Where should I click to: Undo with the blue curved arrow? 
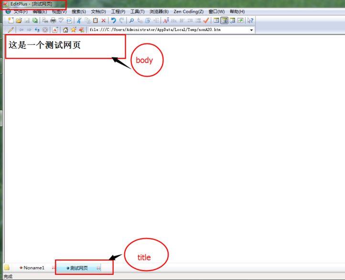[x=113, y=21]
